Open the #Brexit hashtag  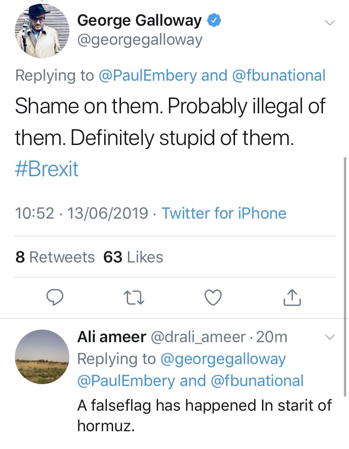pyautogui.click(x=47, y=169)
